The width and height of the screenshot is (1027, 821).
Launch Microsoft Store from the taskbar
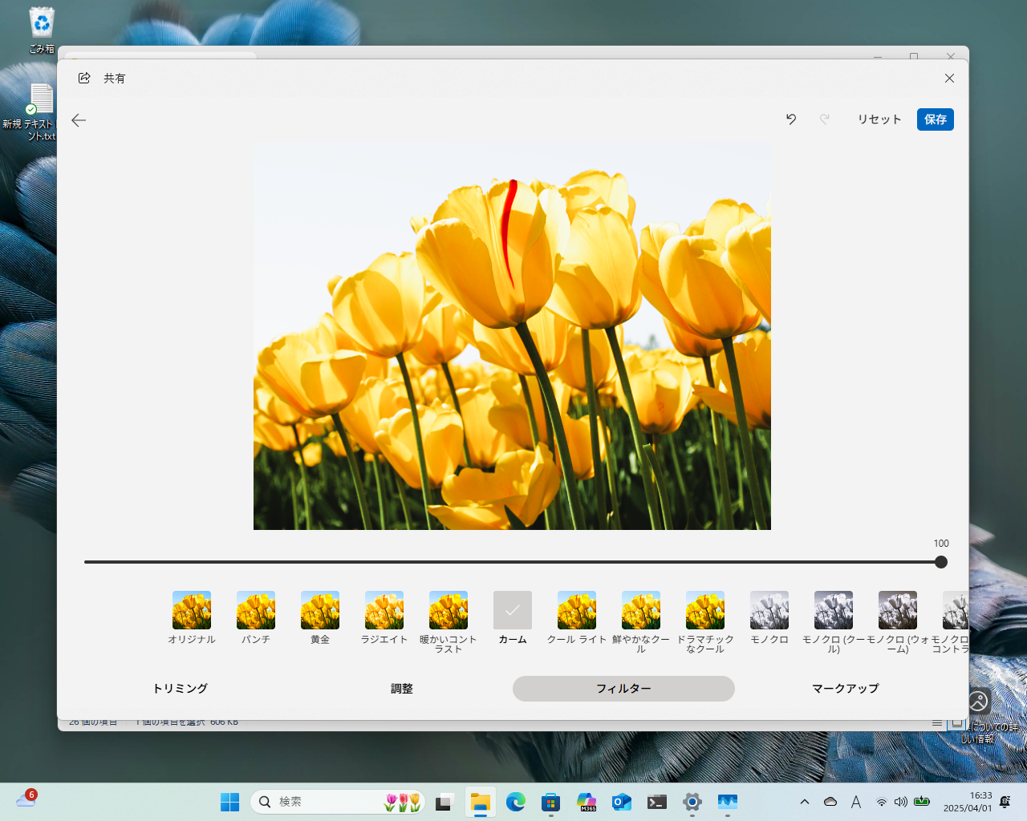pyautogui.click(x=550, y=802)
